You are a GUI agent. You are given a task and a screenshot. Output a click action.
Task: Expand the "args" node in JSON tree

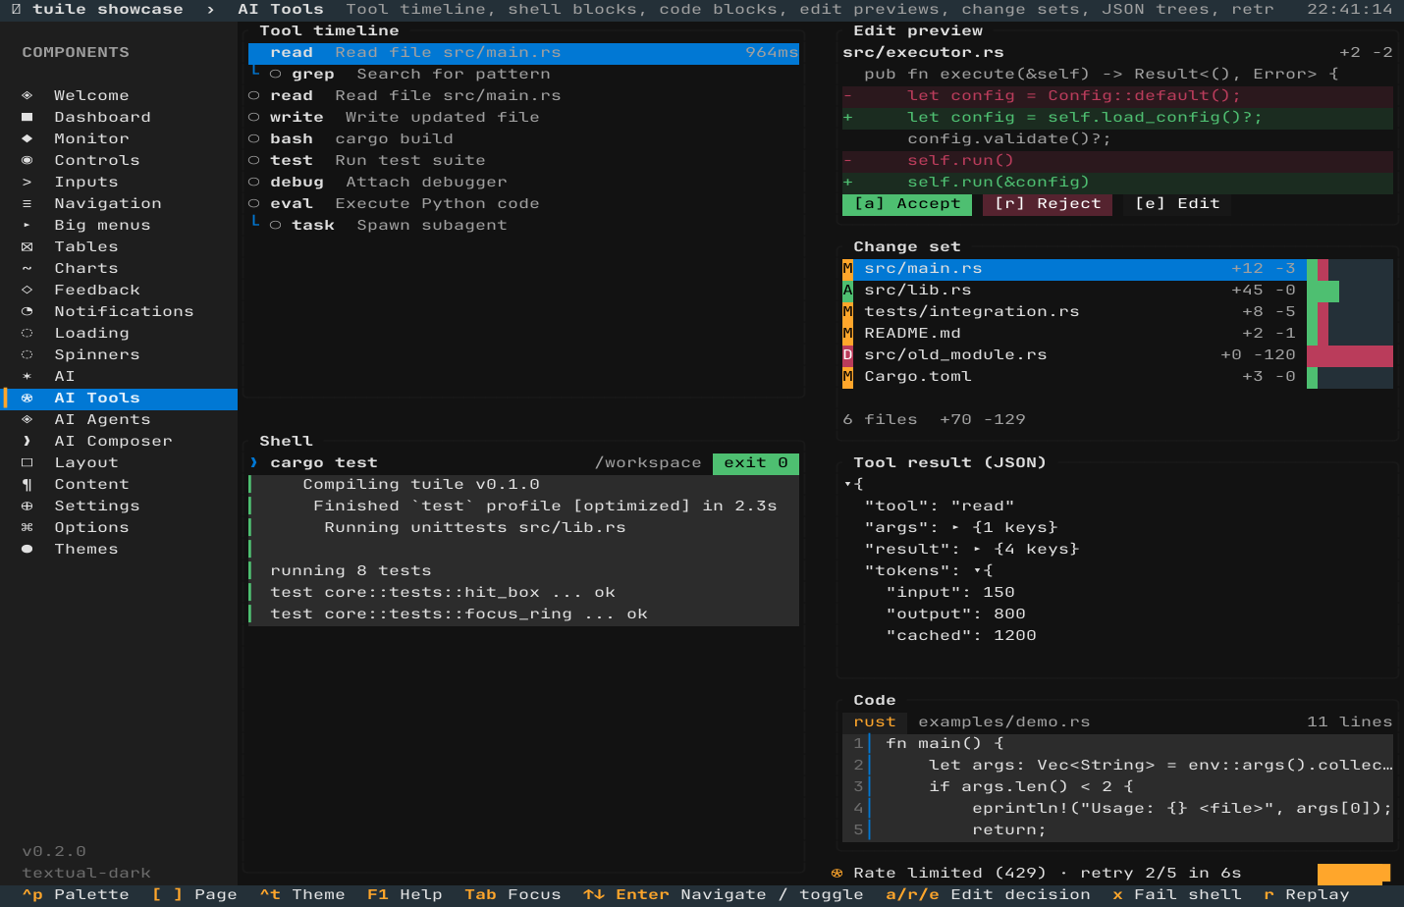pos(955,527)
